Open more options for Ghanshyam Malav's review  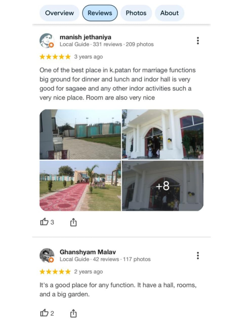pyautogui.click(x=198, y=255)
